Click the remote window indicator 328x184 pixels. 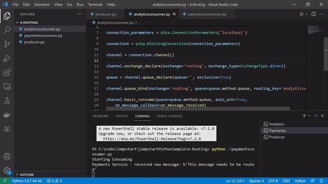(5, 181)
